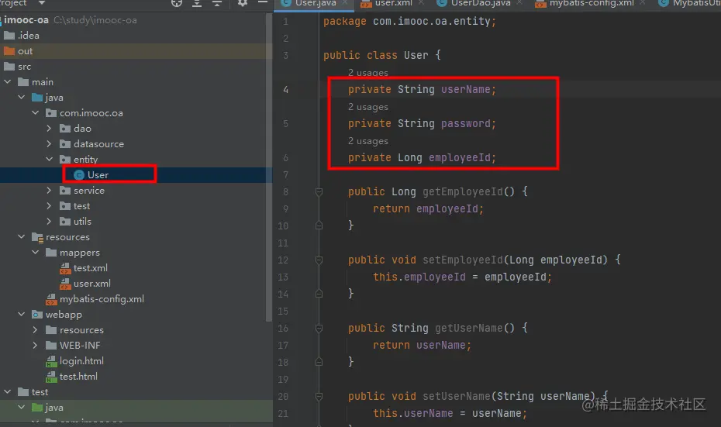The width and height of the screenshot is (721, 427).
Task: Hide the Project panel with minus icon
Action: (263, 3)
